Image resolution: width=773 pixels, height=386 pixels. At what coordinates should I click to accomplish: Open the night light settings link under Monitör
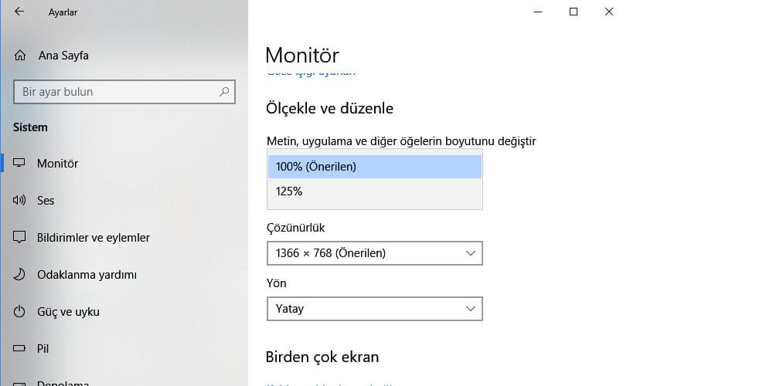pos(311,73)
